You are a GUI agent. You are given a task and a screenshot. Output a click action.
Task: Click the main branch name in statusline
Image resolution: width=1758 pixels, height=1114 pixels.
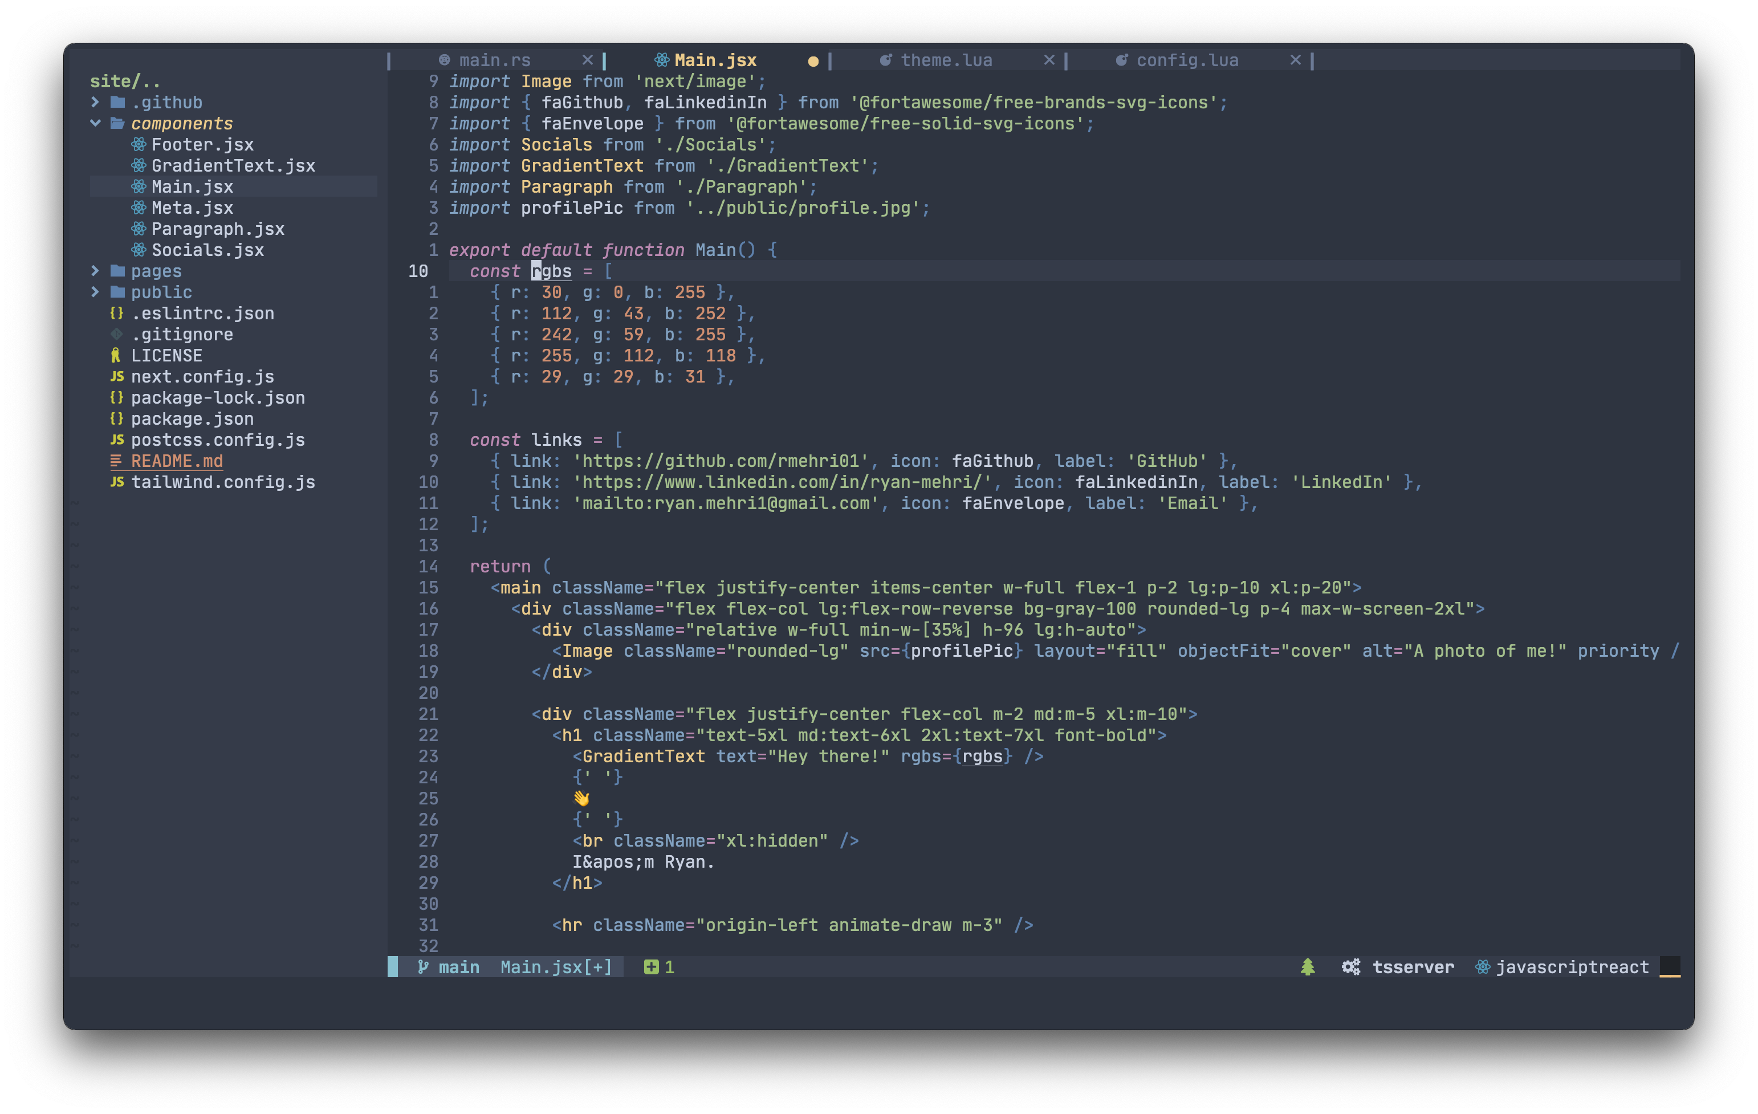(458, 967)
